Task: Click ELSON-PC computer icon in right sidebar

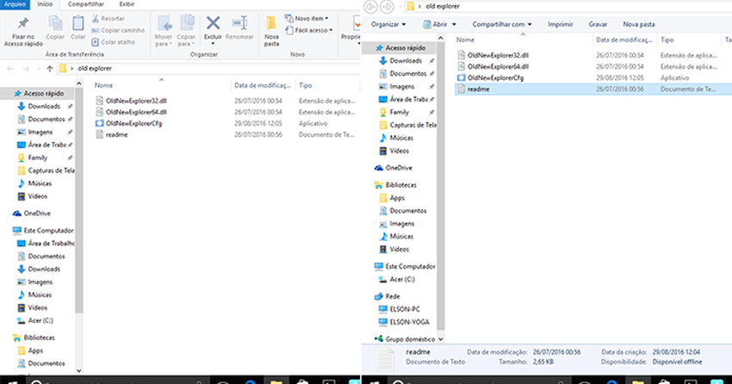Action: click(383, 309)
